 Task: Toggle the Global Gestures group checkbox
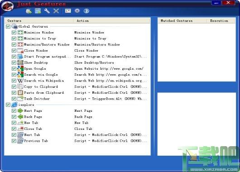(x=8, y=26)
